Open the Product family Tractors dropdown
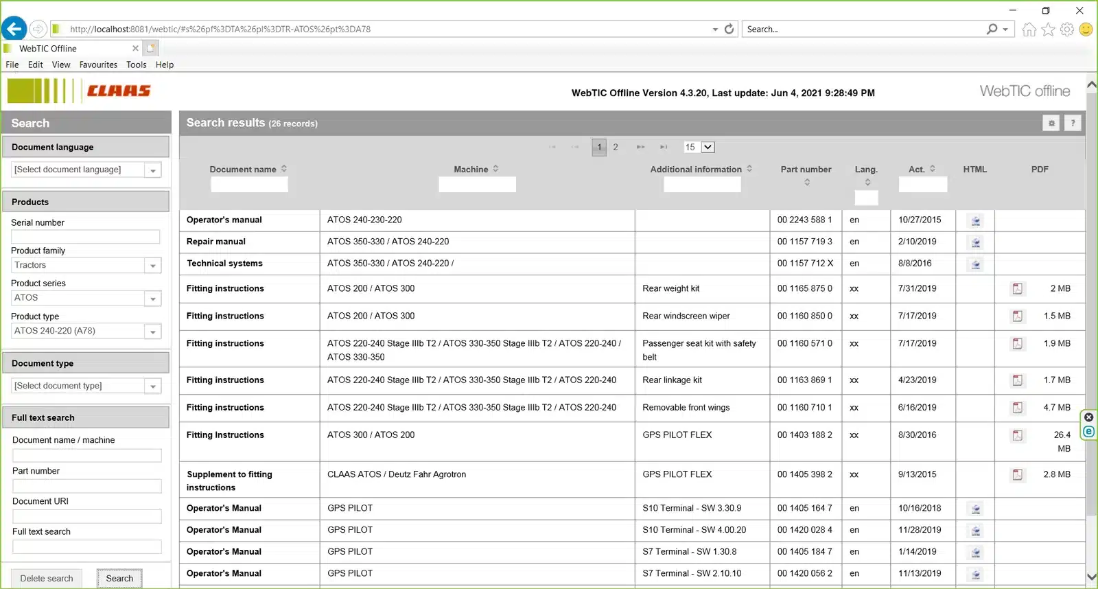 (x=153, y=266)
